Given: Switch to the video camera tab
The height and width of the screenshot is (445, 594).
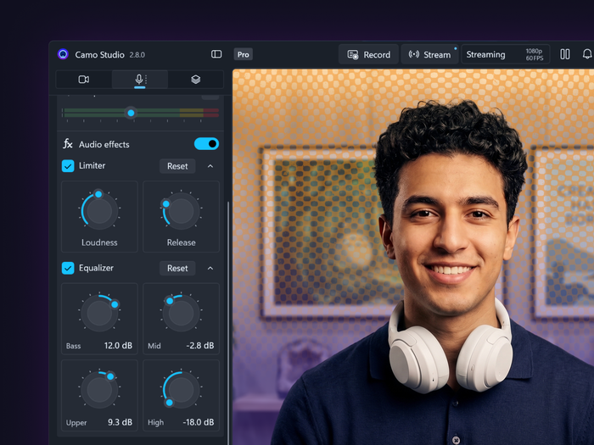Looking at the screenshot, I should click(84, 80).
